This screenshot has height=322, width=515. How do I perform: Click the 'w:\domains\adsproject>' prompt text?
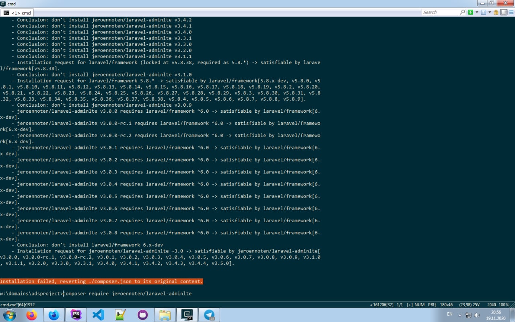[x=31, y=293]
